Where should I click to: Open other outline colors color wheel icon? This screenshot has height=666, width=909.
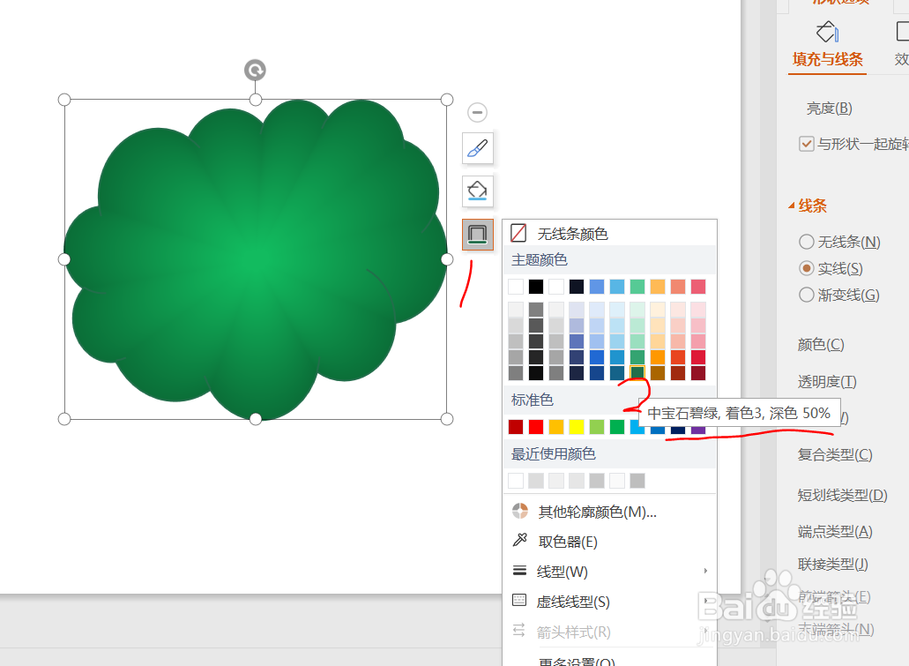(520, 511)
